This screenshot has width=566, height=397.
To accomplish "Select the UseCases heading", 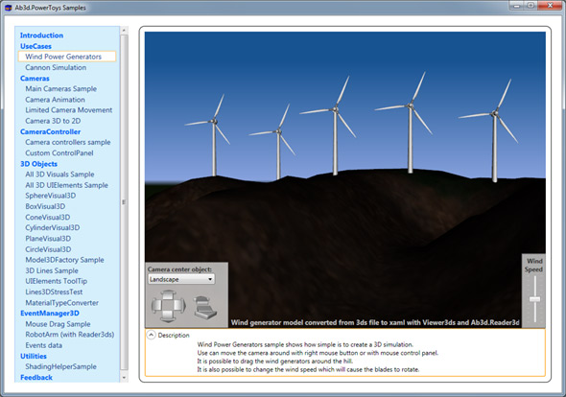I will (x=35, y=46).
